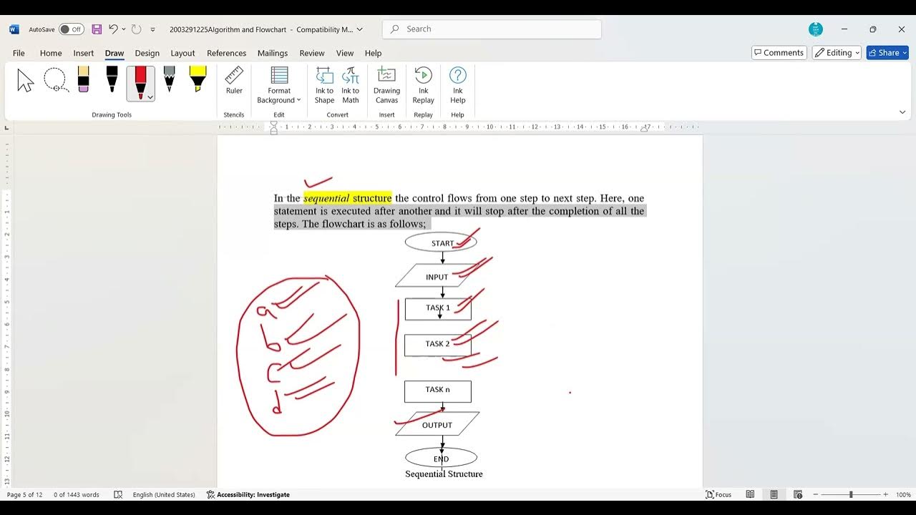Switch to Web Layout view
This screenshot has width=916, height=515.
(x=797, y=495)
